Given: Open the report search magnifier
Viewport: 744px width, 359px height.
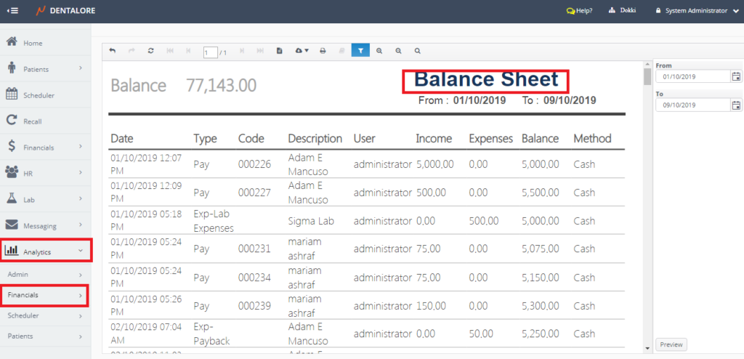Looking at the screenshot, I should [x=417, y=51].
